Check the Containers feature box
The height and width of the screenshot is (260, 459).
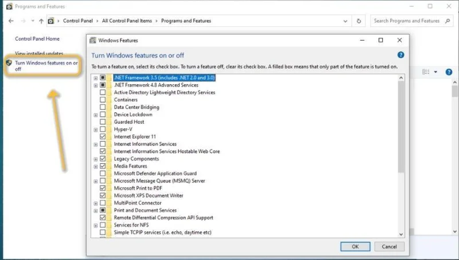point(103,100)
